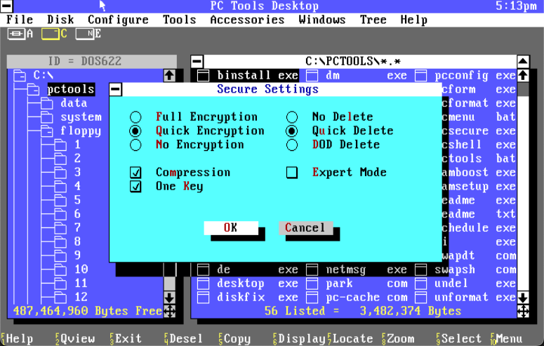Open file list window control menu box
544x346 pixels.
[197, 62]
